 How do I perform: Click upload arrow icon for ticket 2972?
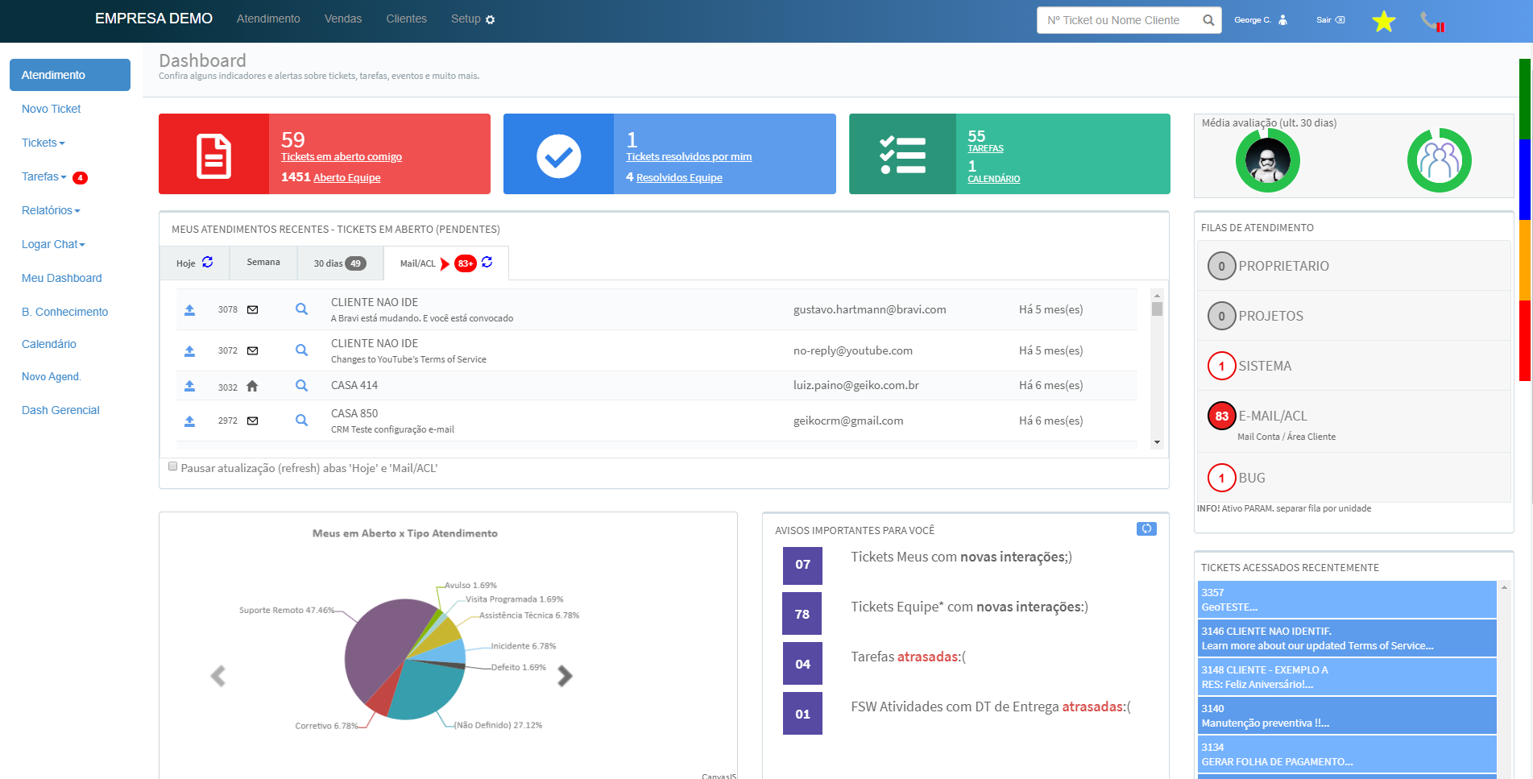[189, 421]
